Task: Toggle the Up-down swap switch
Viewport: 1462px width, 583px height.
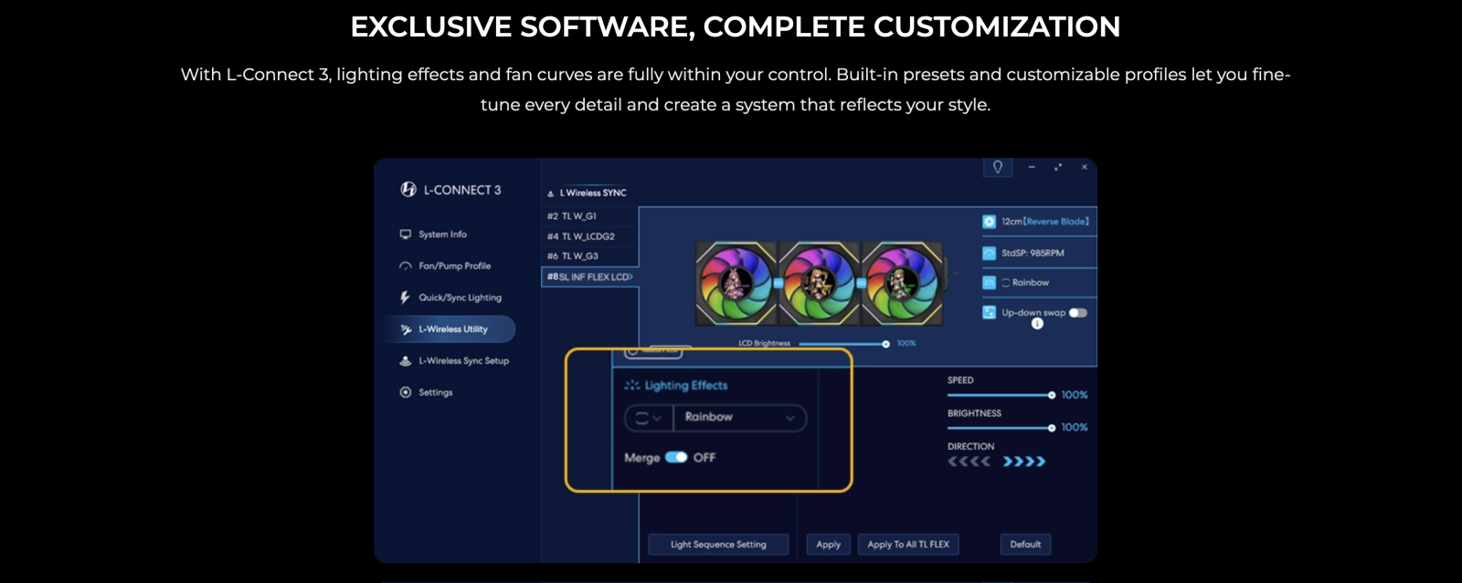Action: 1078,313
